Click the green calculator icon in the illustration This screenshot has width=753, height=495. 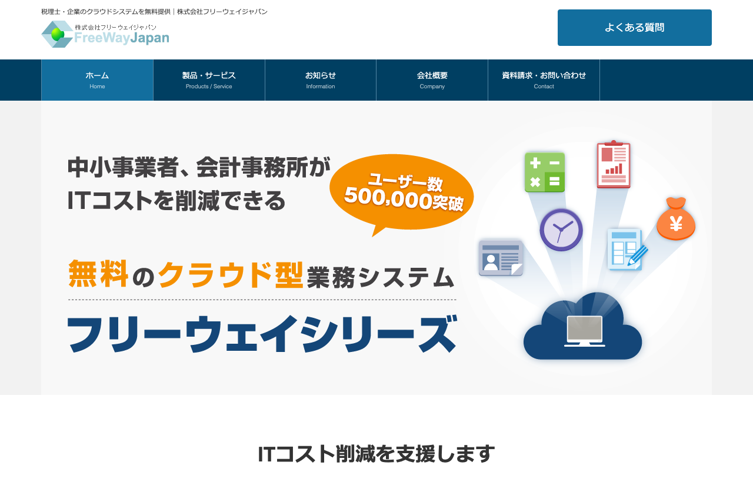(544, 172)
